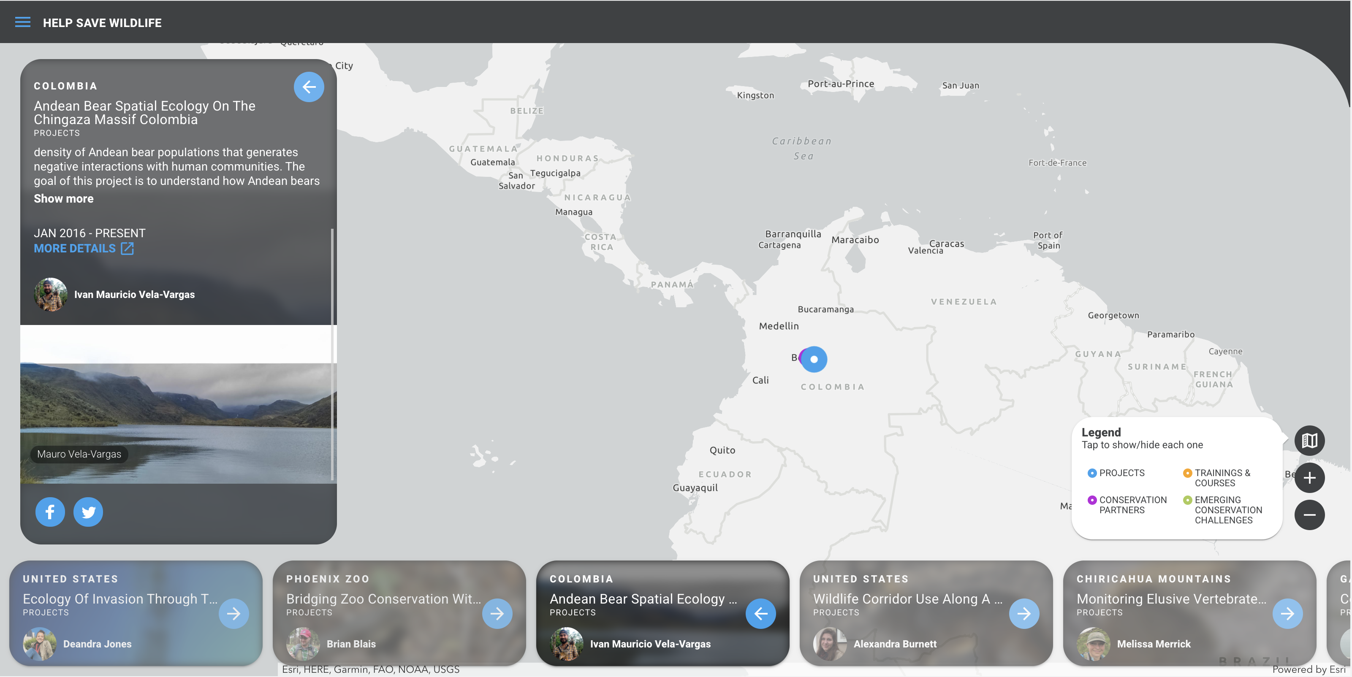Open Wildlife Corridor Use card arrow

pyautogui.click(x=1024, y=614)
